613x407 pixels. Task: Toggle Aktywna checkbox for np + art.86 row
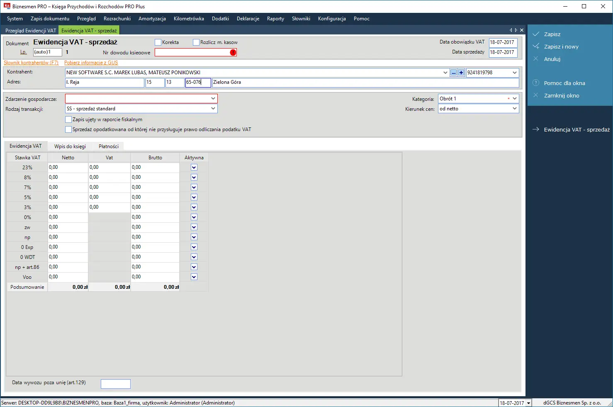(194, 267)
